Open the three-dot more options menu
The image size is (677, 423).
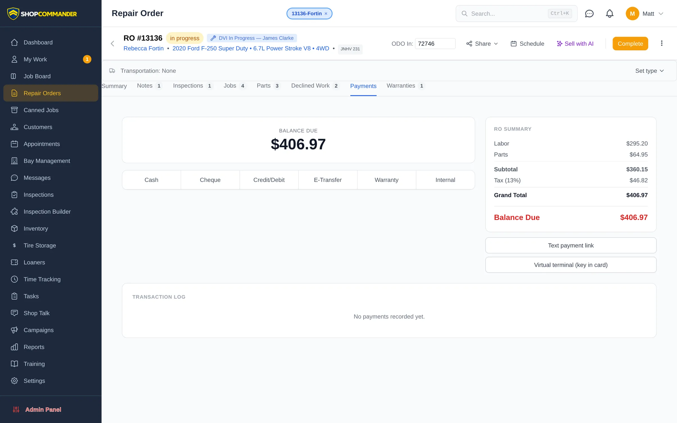661,43
